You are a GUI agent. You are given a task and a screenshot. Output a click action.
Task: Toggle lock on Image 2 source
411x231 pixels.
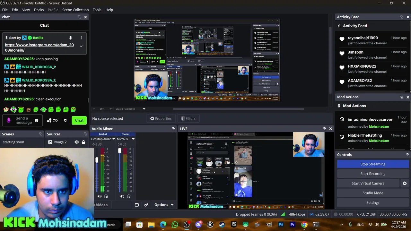coord(83,142)
